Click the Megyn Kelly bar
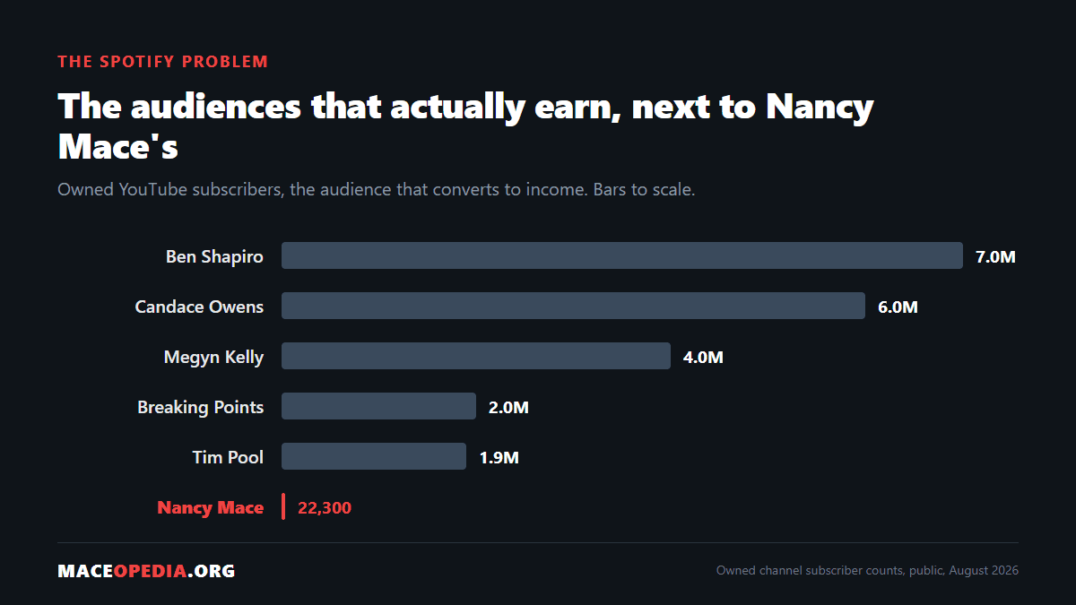The width and height of the screenshot is (1076, 605). point(476,356)
